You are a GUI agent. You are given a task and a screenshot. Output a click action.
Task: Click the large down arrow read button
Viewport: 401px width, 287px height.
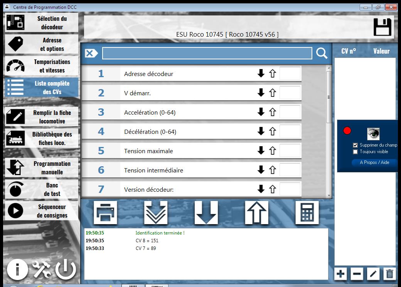(206, 213)
